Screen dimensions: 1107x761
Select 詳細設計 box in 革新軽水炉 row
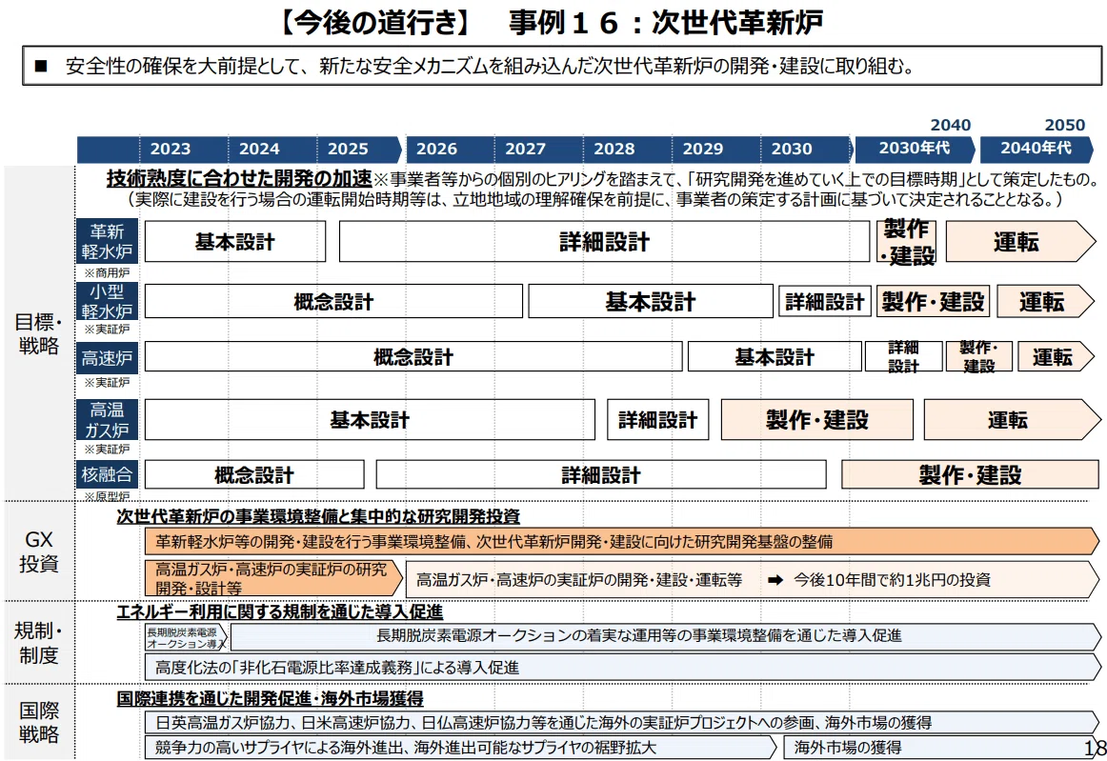coord(604,241)
